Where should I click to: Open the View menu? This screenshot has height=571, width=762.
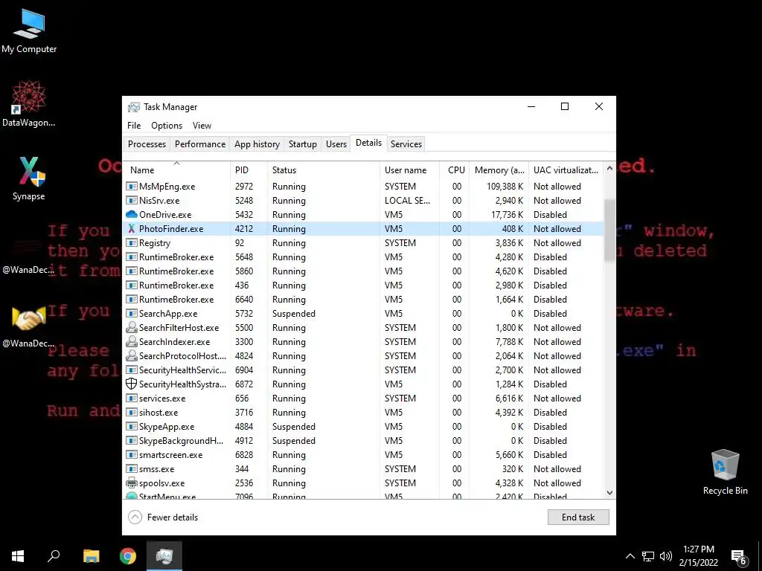click(x=202, y=125)
